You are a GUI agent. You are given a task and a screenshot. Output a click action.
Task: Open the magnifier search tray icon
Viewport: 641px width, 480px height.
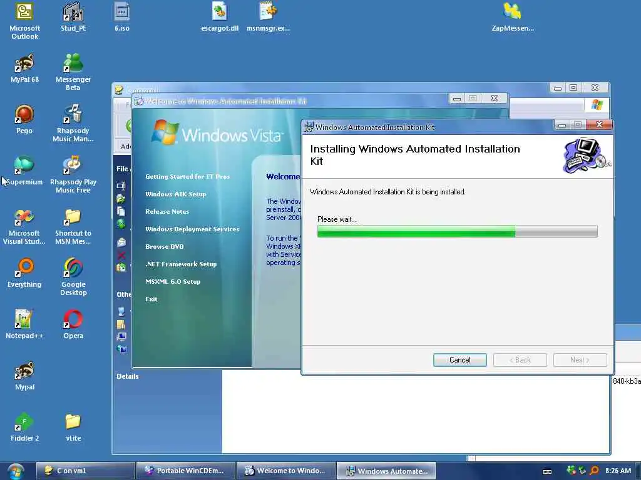point(594,471)
